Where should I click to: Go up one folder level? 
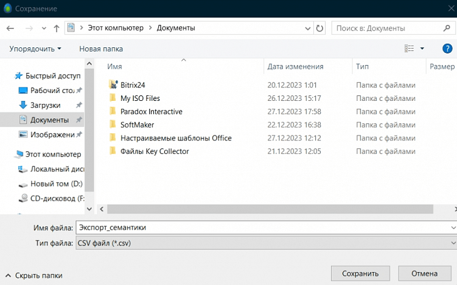[57, 28]
